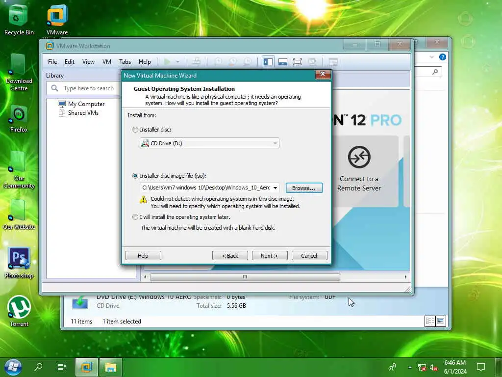Expand the File Explorer ribbon chevron
502x377 pixels.
(431, 57)
